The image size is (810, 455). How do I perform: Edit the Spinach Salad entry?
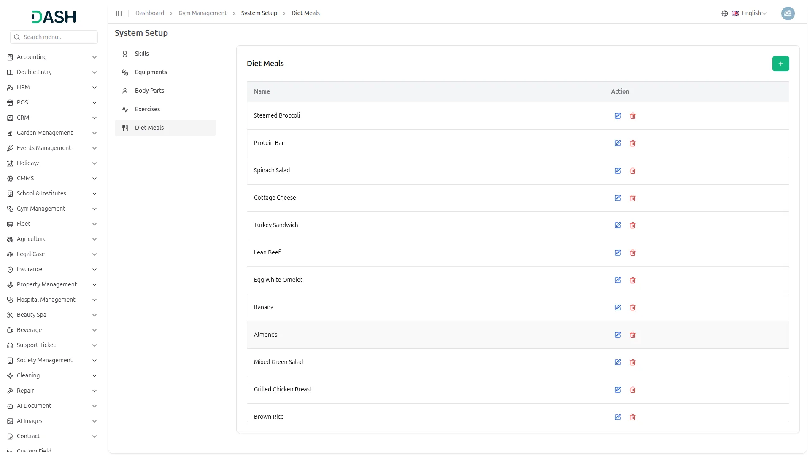pos(618,171)
